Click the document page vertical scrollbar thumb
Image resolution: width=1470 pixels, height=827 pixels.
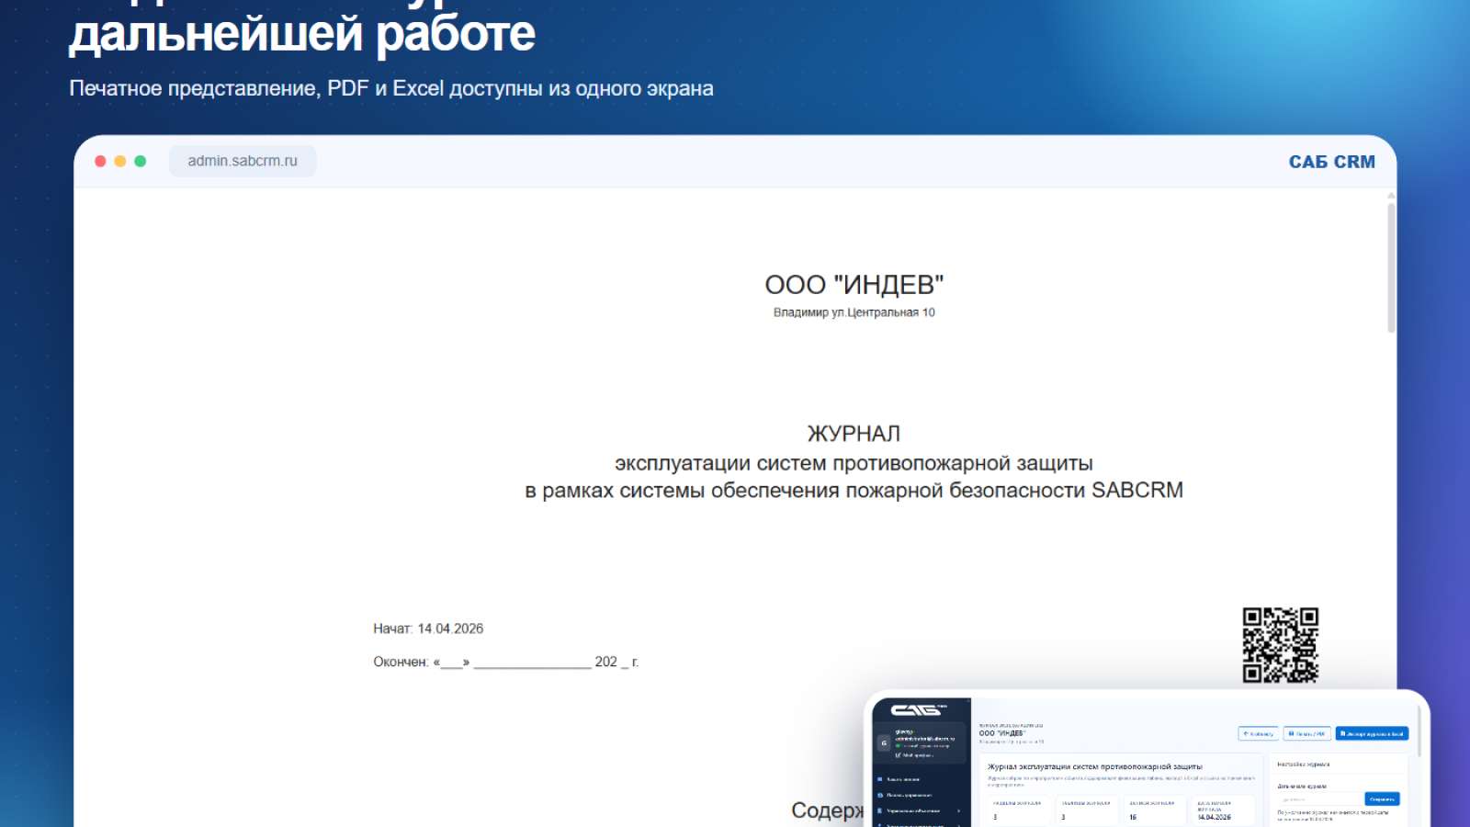pos(1391,266)
